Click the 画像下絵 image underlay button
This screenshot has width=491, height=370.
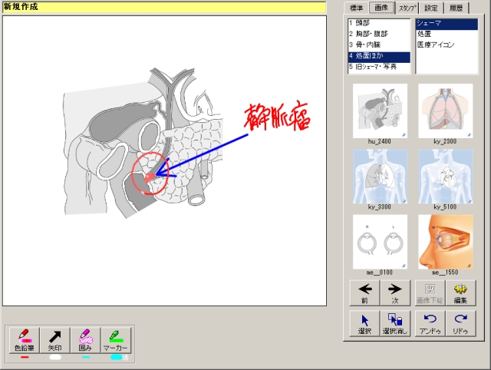click(x=430, y=293)
